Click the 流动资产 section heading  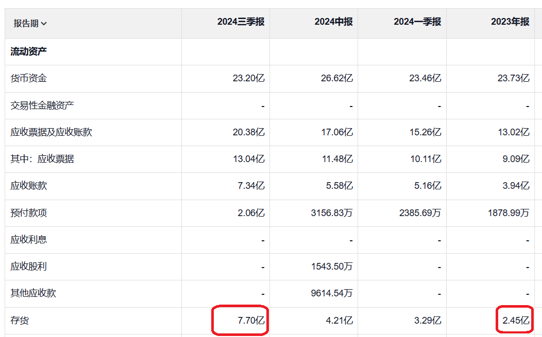tap(29, 52)
